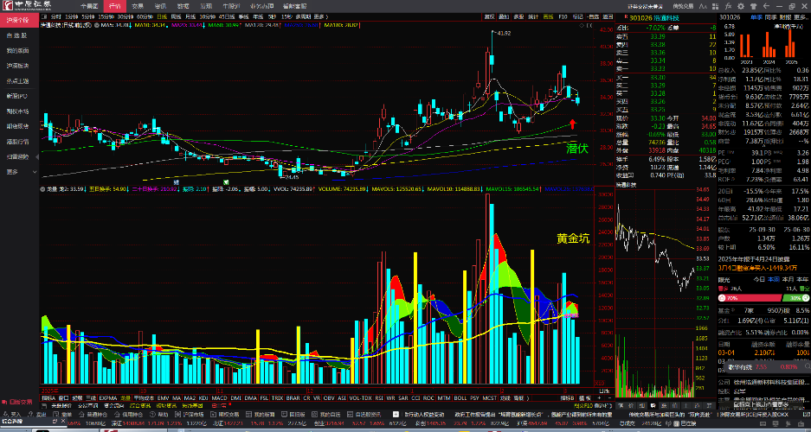Select the 周线 period

176,17
